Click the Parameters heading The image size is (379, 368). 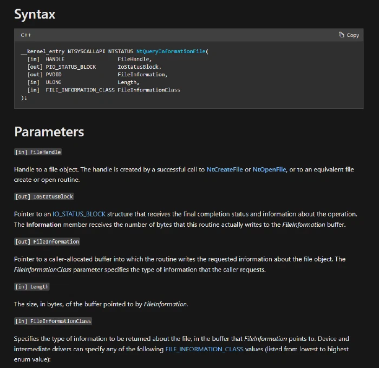pos(49,132)
